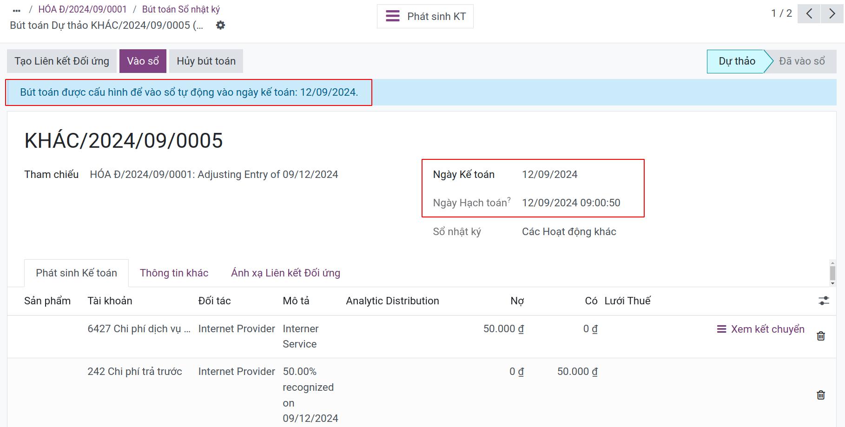Image resolution: width=845 pixels, height=427 pixels.
Task: Switch to Thông tin khác tab
Action: point(174,273)
